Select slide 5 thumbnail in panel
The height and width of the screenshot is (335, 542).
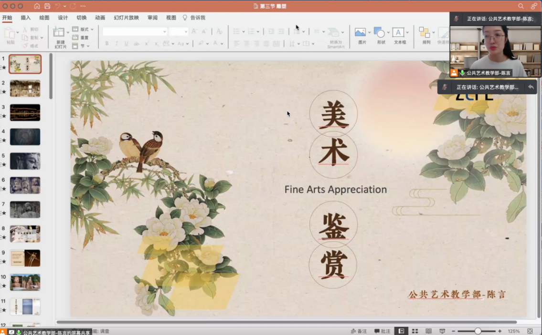pyautogui.click(x=25, y=161)
